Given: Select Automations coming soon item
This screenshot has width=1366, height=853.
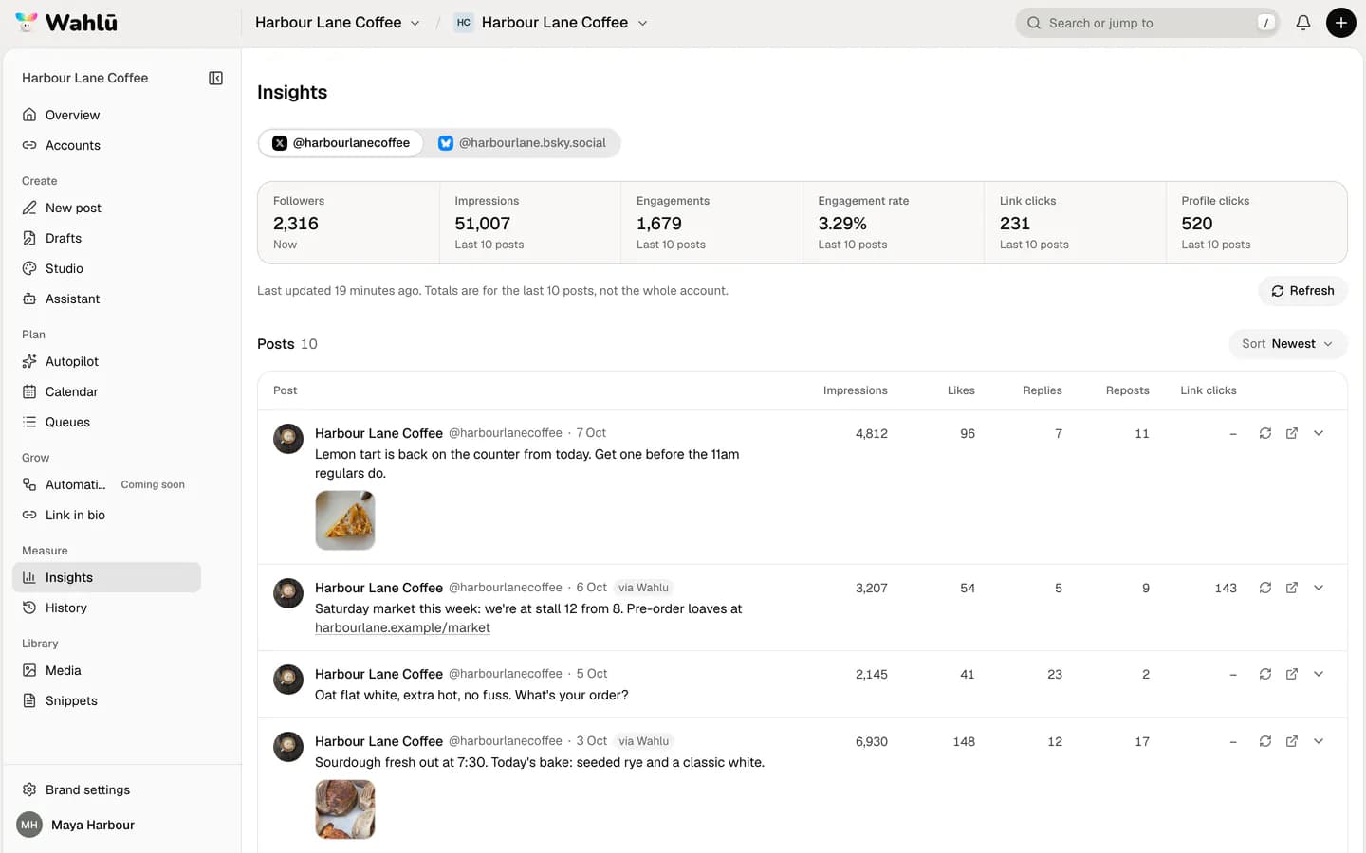Looking at the screenshot, I should (106, 484).
